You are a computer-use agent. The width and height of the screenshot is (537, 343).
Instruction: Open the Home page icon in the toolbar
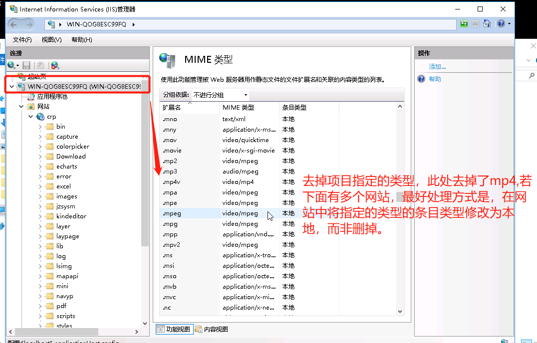487,23
